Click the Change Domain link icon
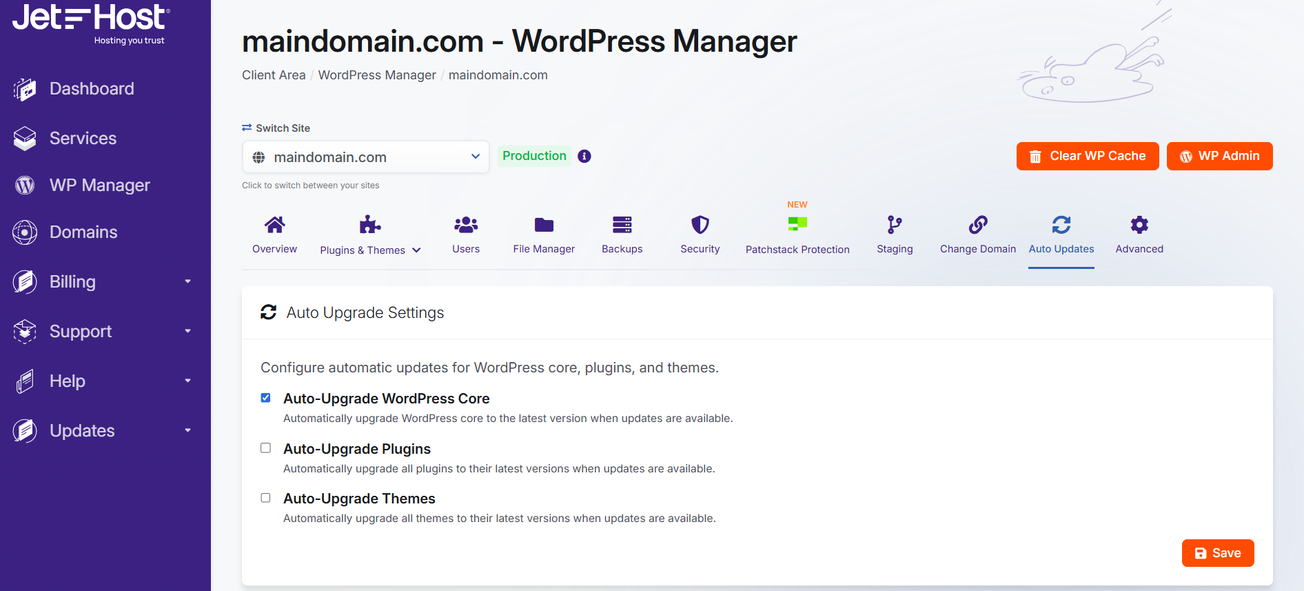Screen dimensions: 1304x591 click(x=978, y=225)
